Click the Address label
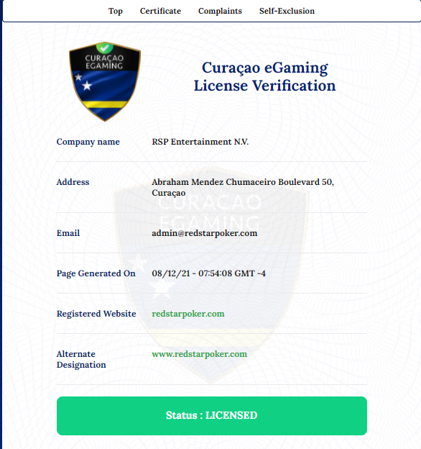The height and width of the screenshot is (449, 421). pos(73,182)
